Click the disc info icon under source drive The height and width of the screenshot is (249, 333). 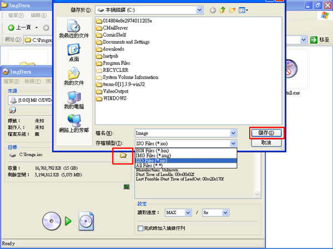13,110
